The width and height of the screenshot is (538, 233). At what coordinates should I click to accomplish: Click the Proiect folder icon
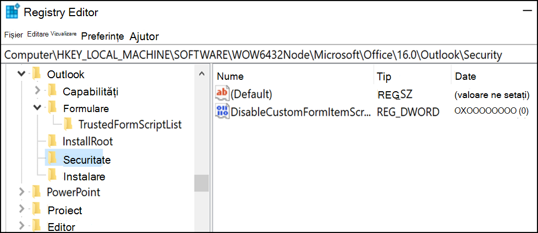click(x=37, y=209)
